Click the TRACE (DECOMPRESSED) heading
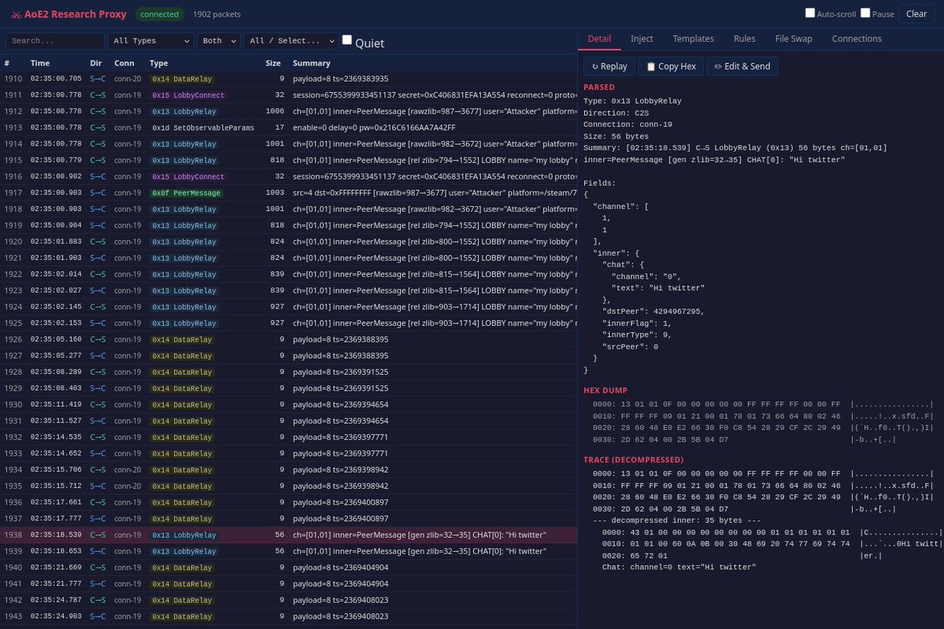Image resolution: width=944 pixels, height=629 pixels. [633, 459]
